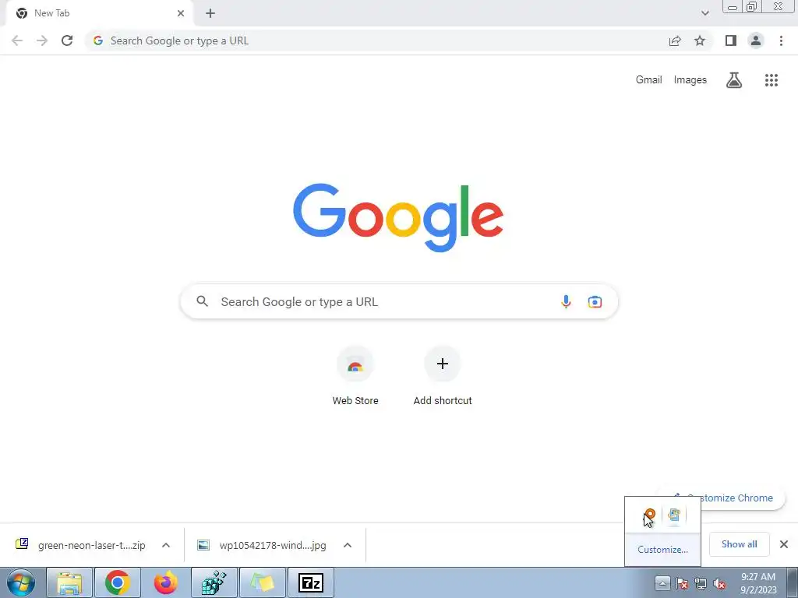Viewport: 798px width, 598px height.
Task: Click the Google search box on page
Action: pyautogui.click(x=399, y=301)
